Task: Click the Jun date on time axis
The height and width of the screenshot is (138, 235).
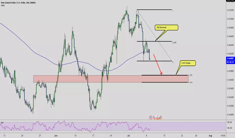Action: coord(56,135)
